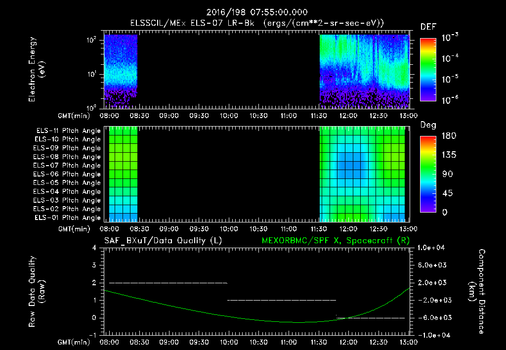Click the '11:00' tick under the data quality panel
506x350 pixels.
289,342
